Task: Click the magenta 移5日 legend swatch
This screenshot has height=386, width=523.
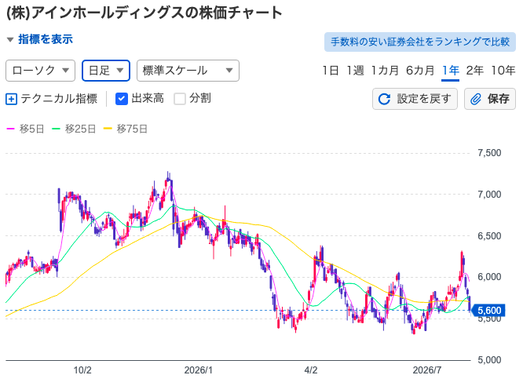Action: 11,129
